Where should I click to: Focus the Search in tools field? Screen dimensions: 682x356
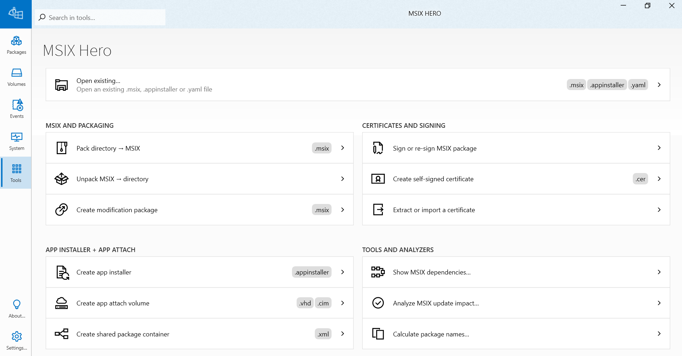(x=100, y=17)
